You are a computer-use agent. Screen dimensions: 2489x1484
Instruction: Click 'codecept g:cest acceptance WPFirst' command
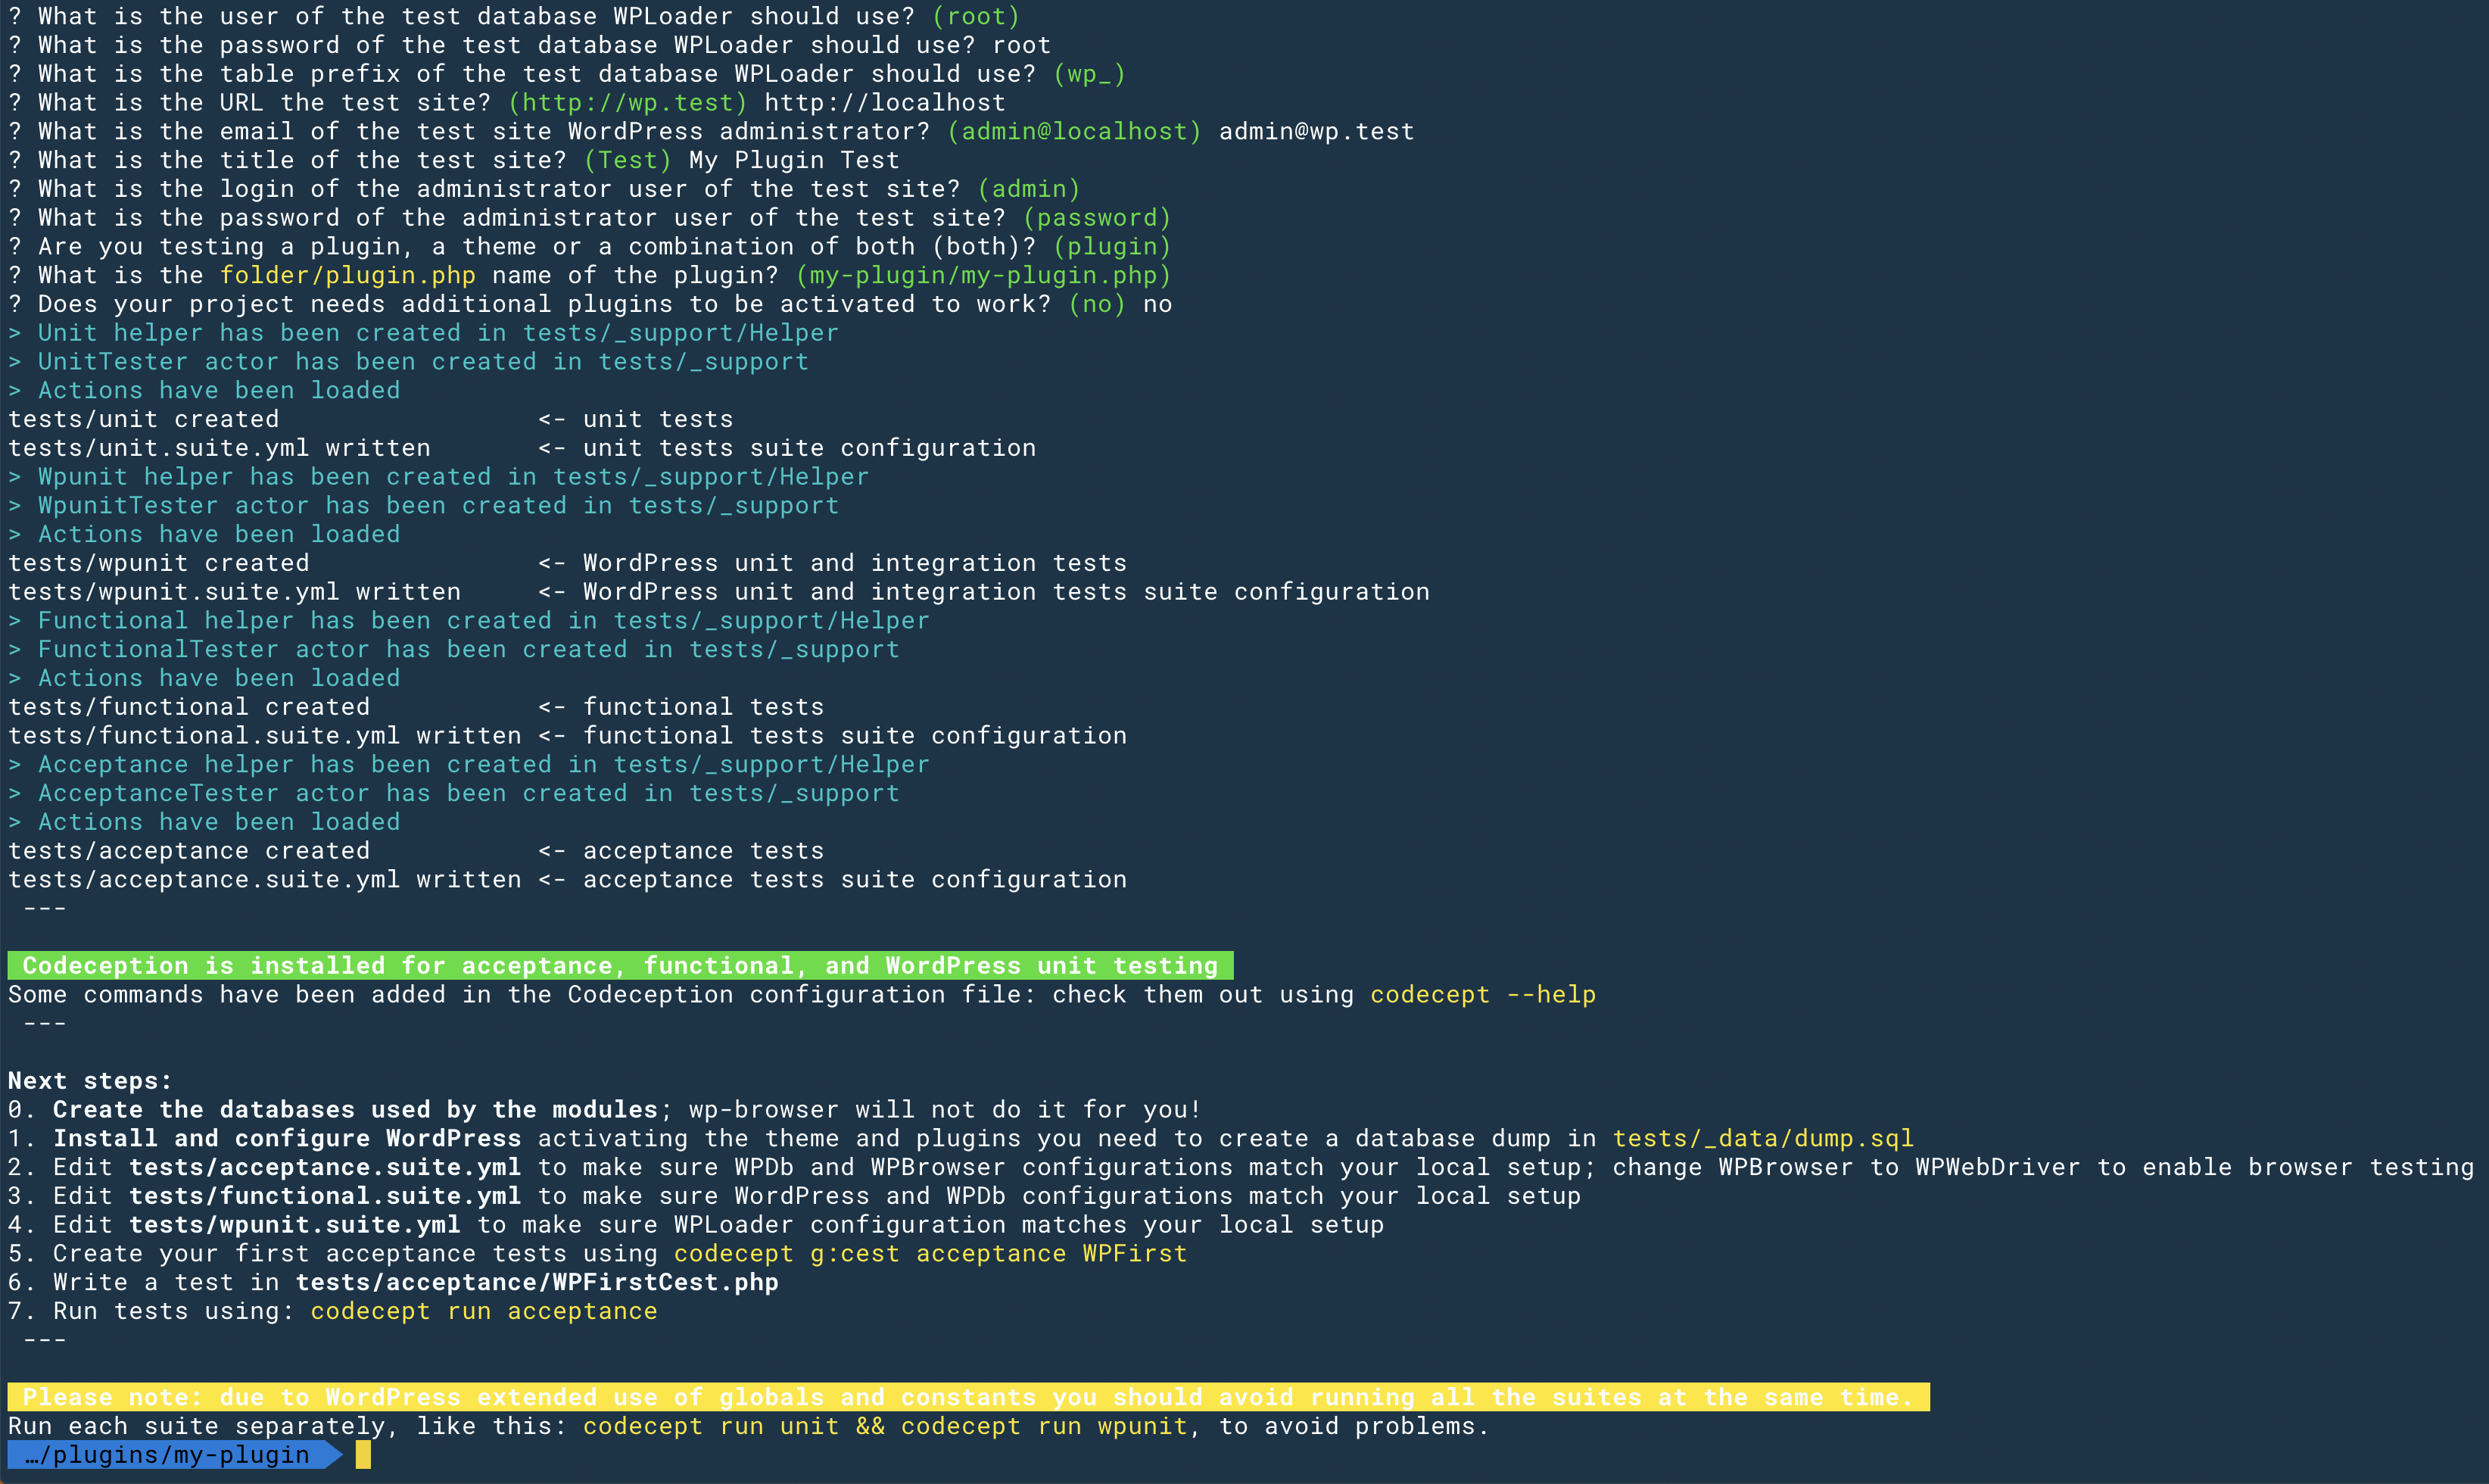(x=930, y=1254)
